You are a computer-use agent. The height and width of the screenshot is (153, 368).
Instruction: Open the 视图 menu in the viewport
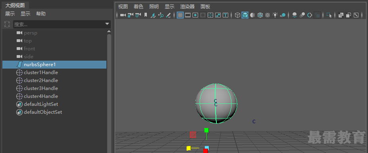click(x=123, y=7)
